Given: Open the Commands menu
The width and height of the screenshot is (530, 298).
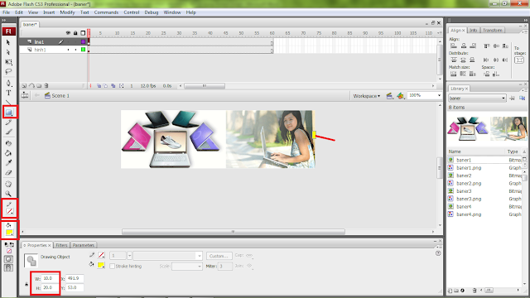Looking at the screenshot, I should coord(106,12).
